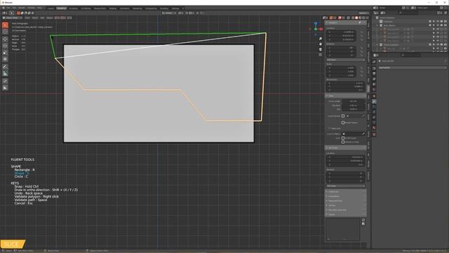Switch viewport to material preview shading
449x253 pixels.
[360, 18]
